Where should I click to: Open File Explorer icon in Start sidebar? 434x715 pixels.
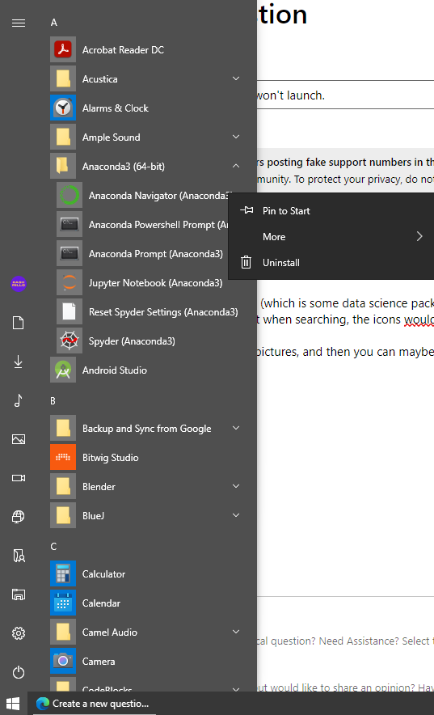(19, 594)
